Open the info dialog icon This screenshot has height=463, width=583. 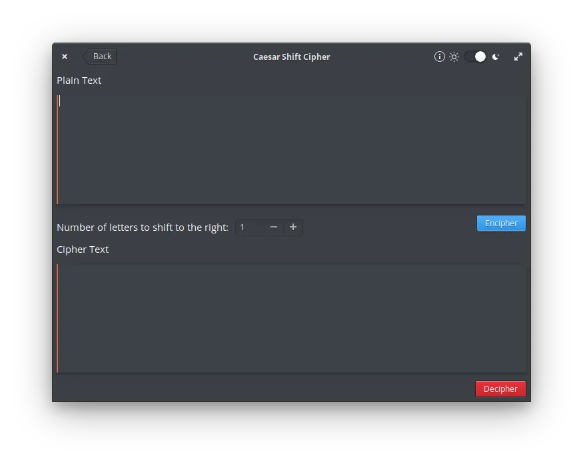(439, 57)
